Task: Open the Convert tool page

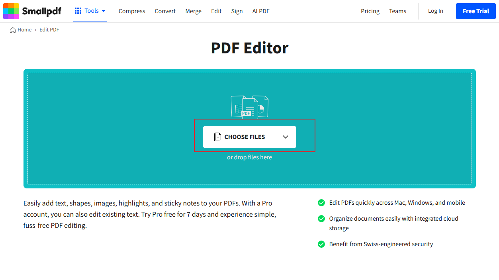Action: (x=165, y=11)
